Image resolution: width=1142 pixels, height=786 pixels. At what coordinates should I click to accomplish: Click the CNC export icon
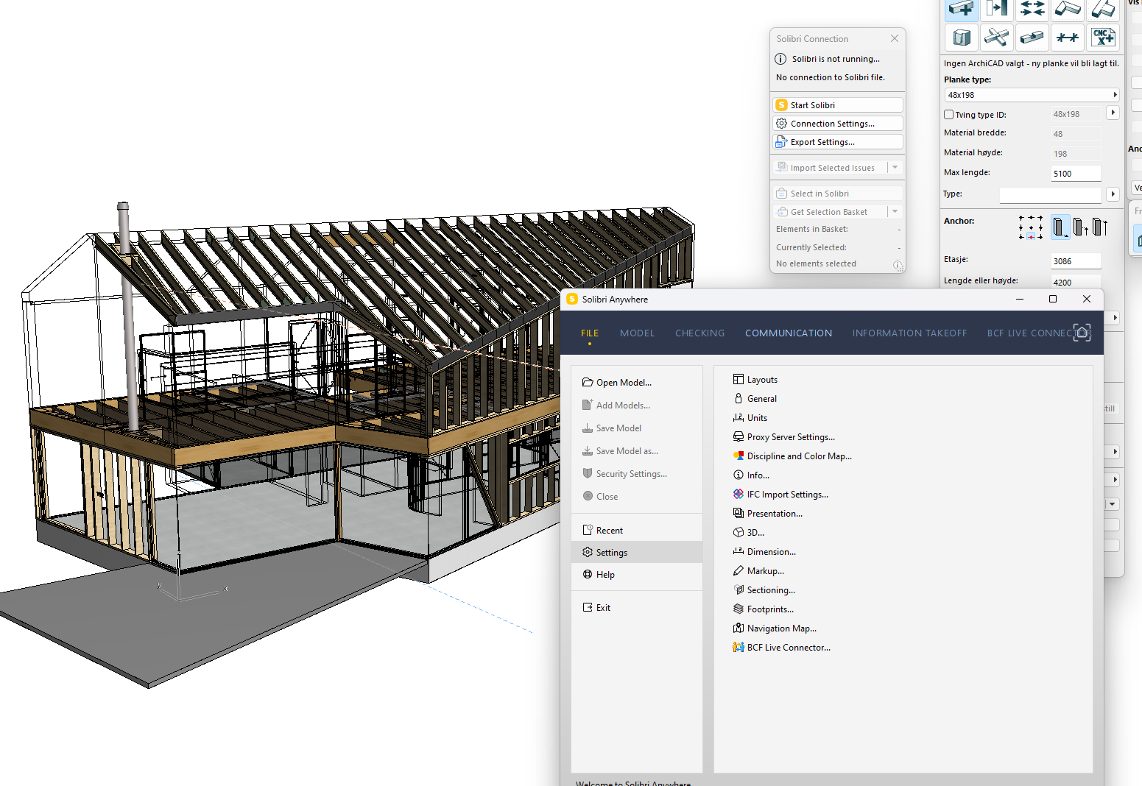(x=1102, y=37)
